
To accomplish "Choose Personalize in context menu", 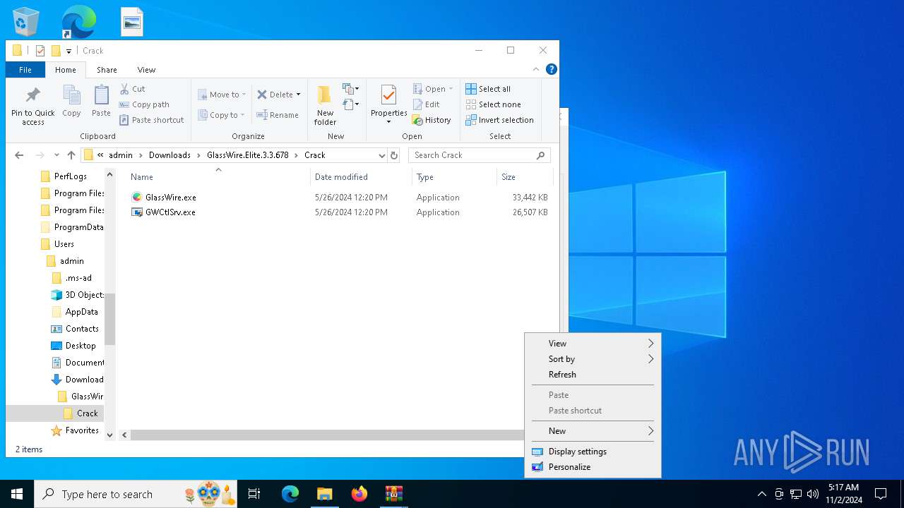I will pos(593,467).
